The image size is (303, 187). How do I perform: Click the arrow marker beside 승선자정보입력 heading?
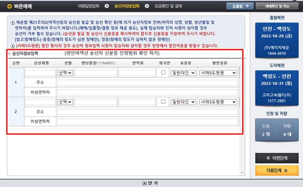click(9, 53)
